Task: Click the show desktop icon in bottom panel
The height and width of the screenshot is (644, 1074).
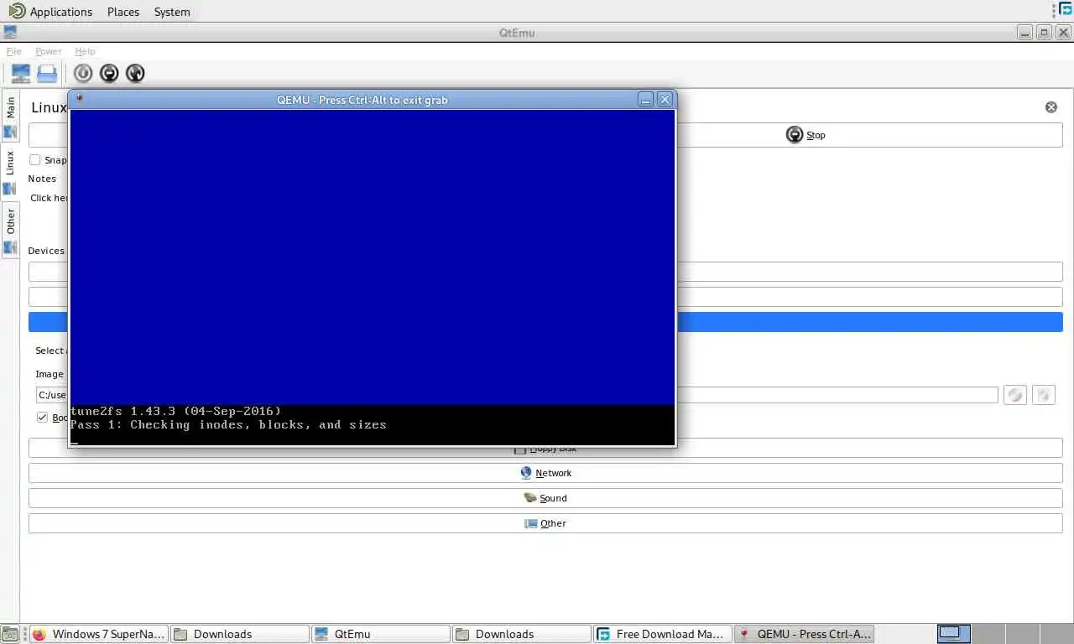Action: point(9,634)
